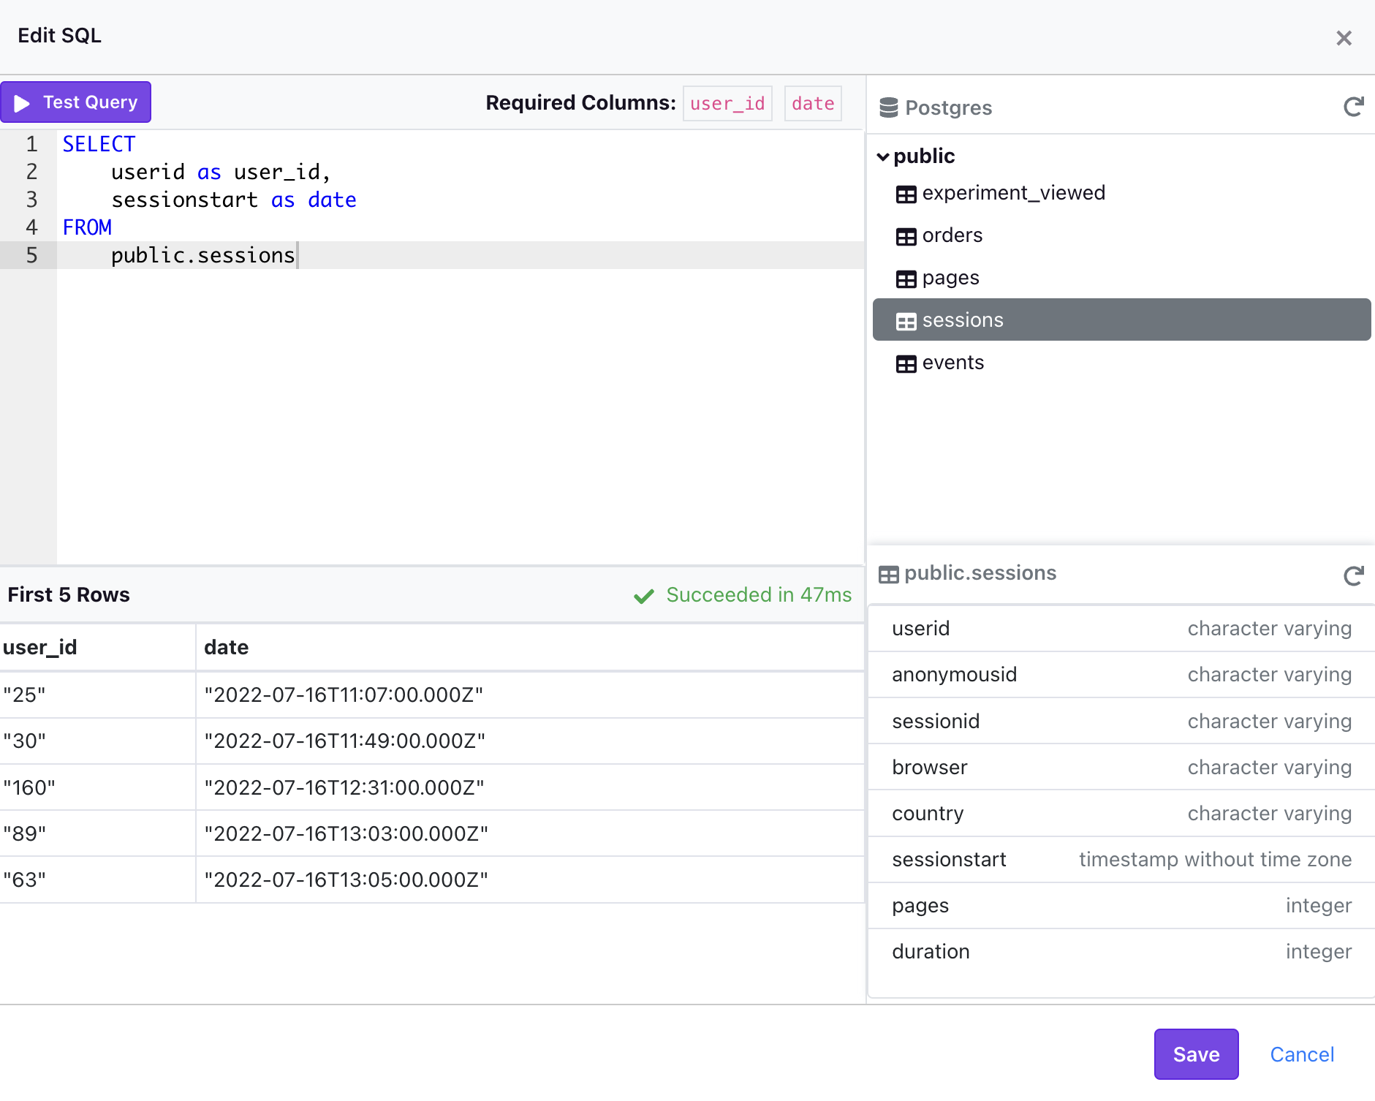Select result cell "63"
This screenshot has height=1101, width=1375.
(97, 879)
